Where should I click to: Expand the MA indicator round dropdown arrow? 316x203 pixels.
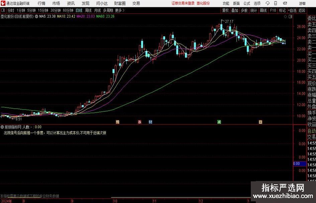tap(36, 16)
